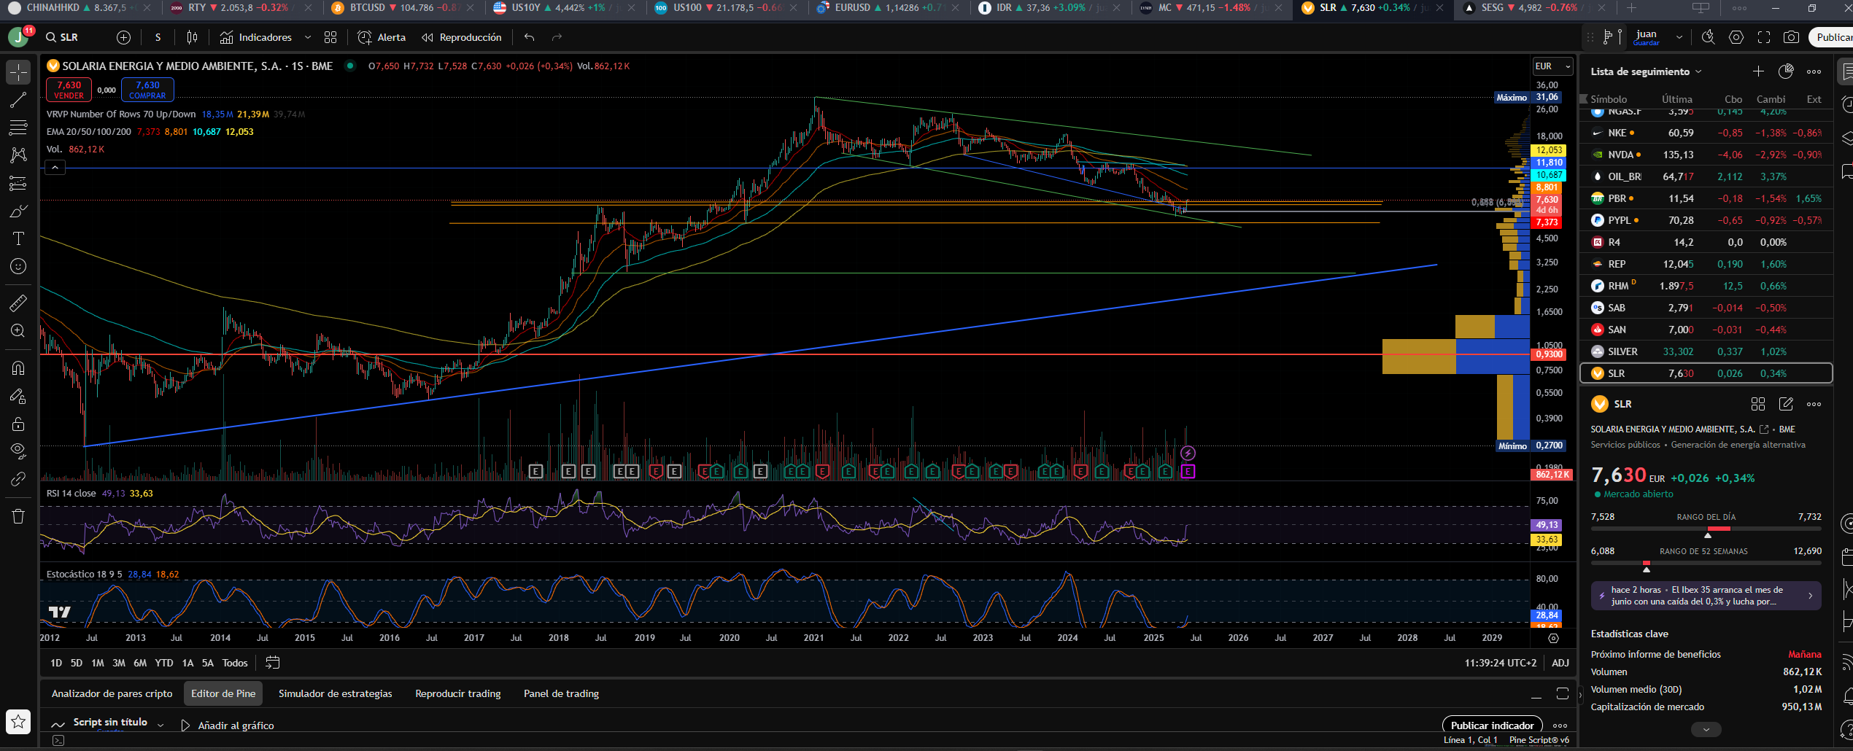Toggle the Editor de Pine panel maximize
This screenshot has width=1853, height=751.
[1562, 693]
